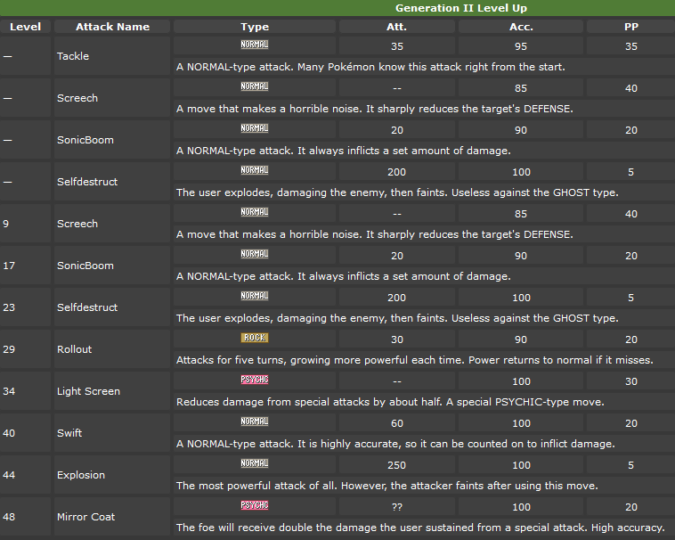Click NORMAL type icon for dash-level SonicBoom row
675x540 pixels.
click(255, 128)
